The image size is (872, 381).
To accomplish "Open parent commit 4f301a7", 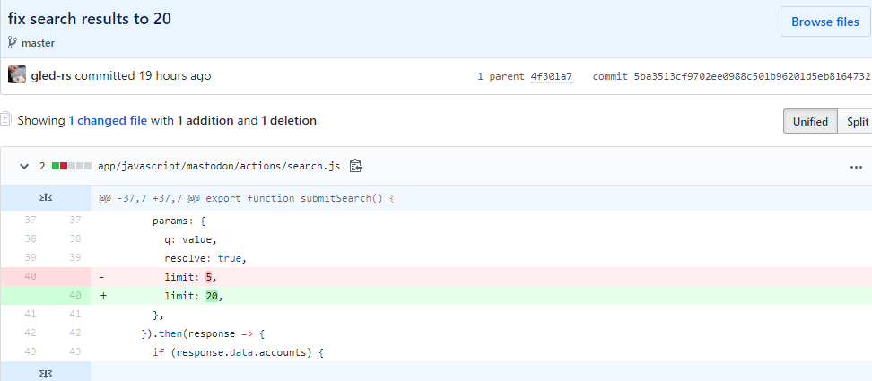I will [x=551, y=76].
